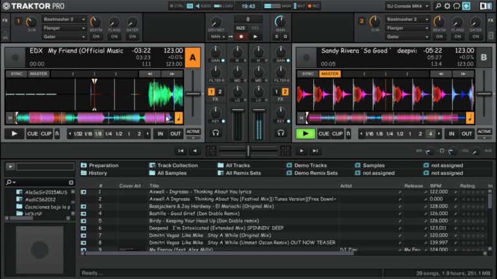The width and height of the screenshot is (497, 279).
Task: Toggle Deck B MASTER off
Action: click(329, 74)
